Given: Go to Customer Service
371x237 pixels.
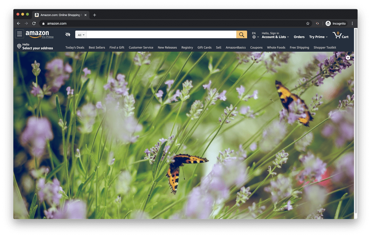Looking at the screenshot, I should pyautogui.click(x=141, y=48).
